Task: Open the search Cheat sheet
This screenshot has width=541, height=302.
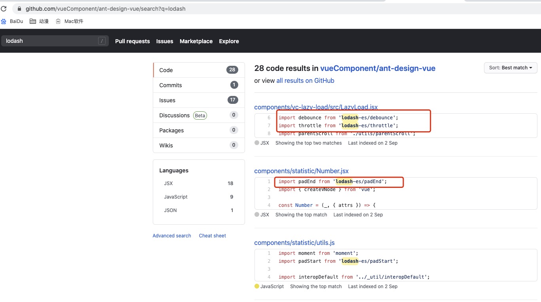Action: tap(213, 236)
